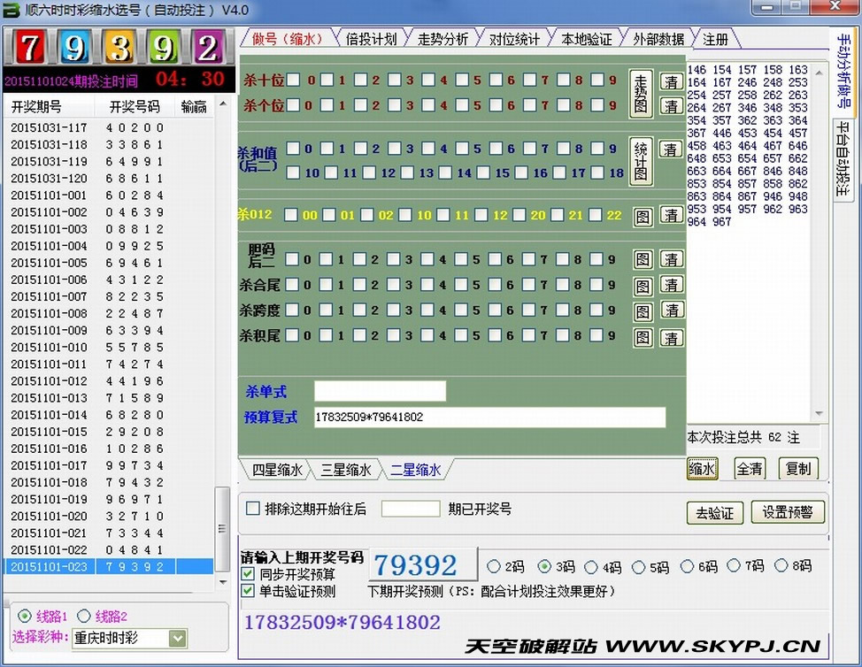
Task: Switch to the 三星缩水 tab
Action: point(345,470)
